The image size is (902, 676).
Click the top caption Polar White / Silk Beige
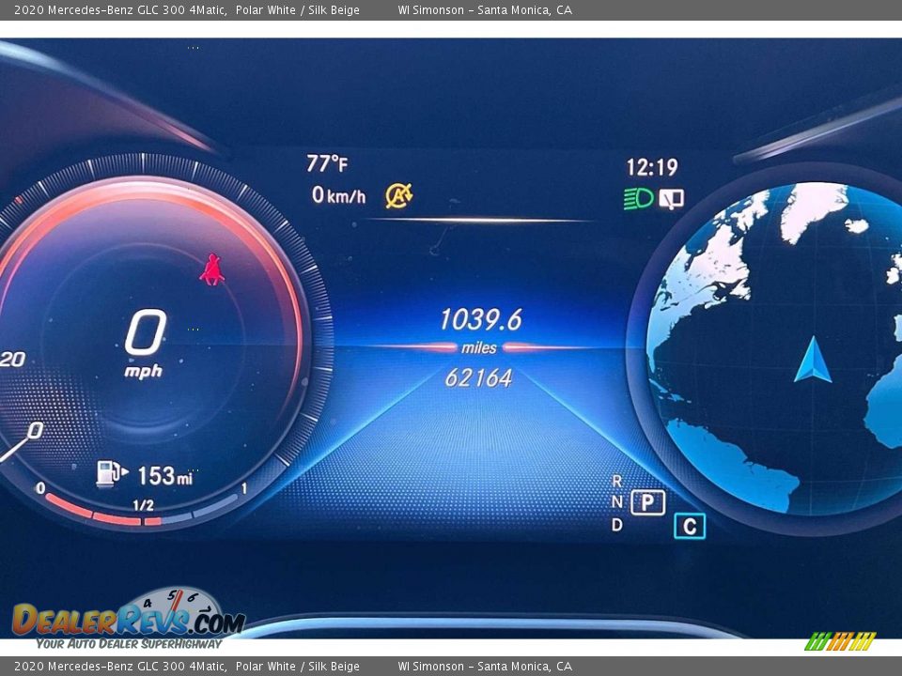298,9
